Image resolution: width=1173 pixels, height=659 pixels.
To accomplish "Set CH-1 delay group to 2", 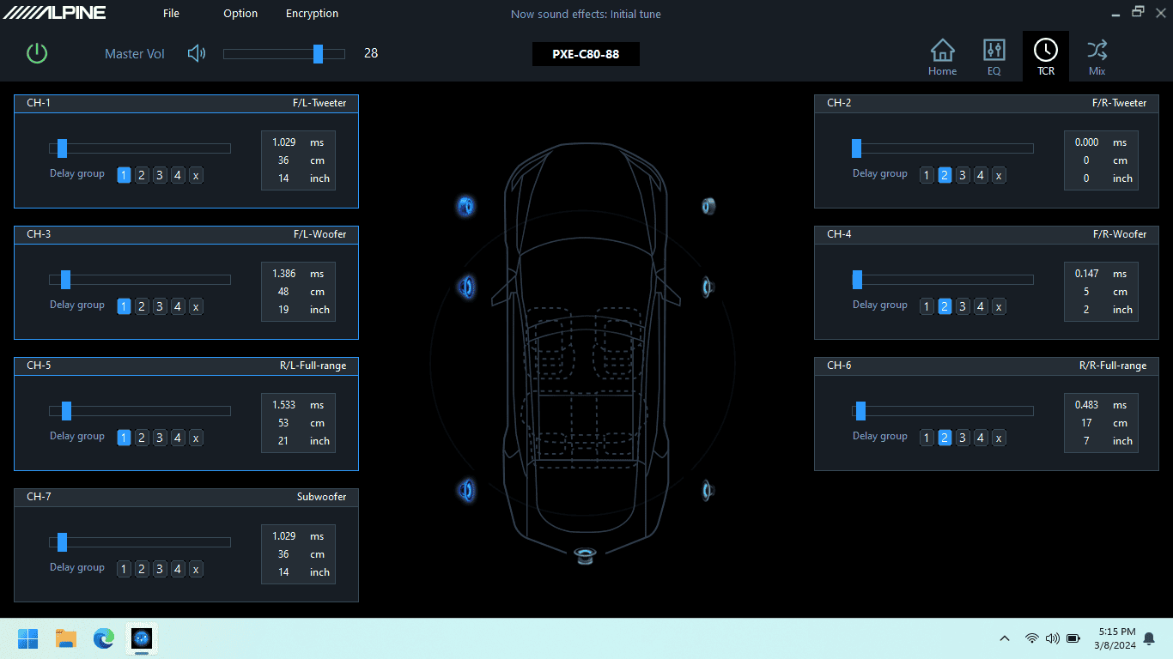I will [x=142, y=175].
